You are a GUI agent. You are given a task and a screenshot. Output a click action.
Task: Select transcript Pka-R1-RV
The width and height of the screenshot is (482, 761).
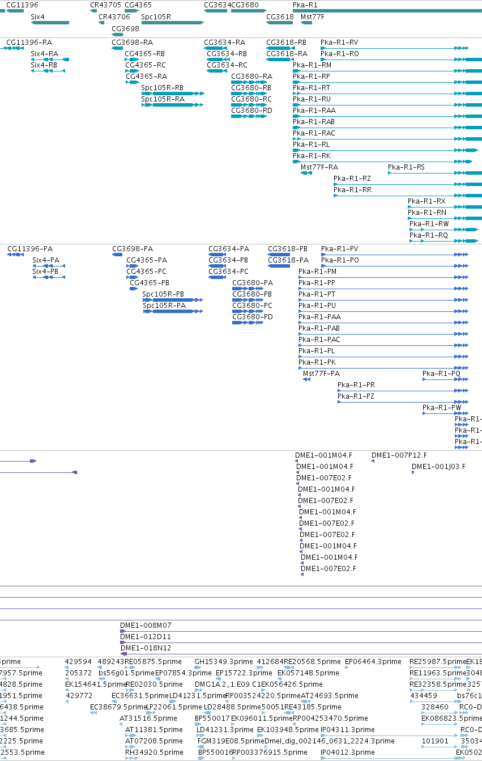(339, 43)
